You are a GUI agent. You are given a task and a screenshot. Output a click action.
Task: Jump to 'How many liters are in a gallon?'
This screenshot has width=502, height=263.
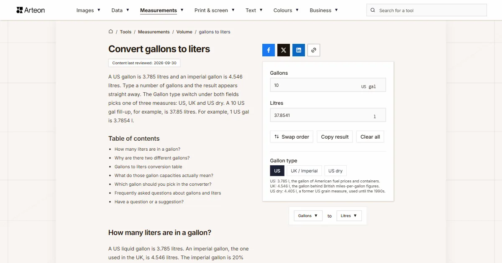147,149
